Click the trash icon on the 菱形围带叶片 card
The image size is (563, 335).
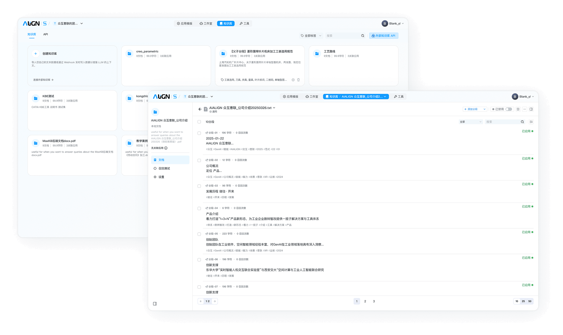pyautogui.click(x=298, y=80)
